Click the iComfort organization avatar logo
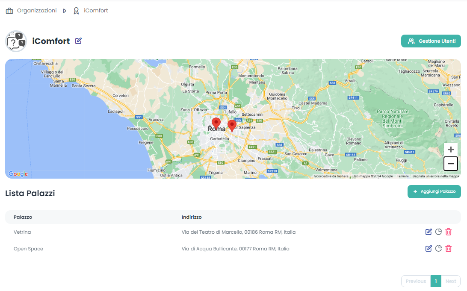The width and height of the screenshot is (467, 291). coord(16,41)
